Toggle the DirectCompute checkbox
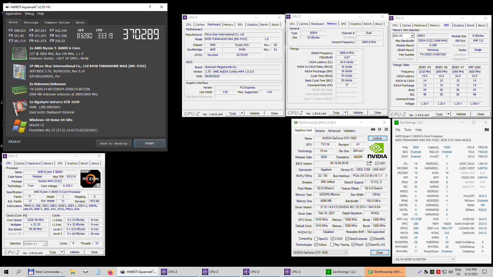The image size is (493, 277). tap(347, 239)
